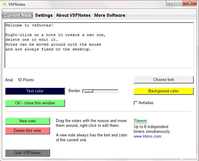Switch to the Current Note tab
Image resolution: width=199 pixels, height=161 pixels.
click(x=17, y=15)
